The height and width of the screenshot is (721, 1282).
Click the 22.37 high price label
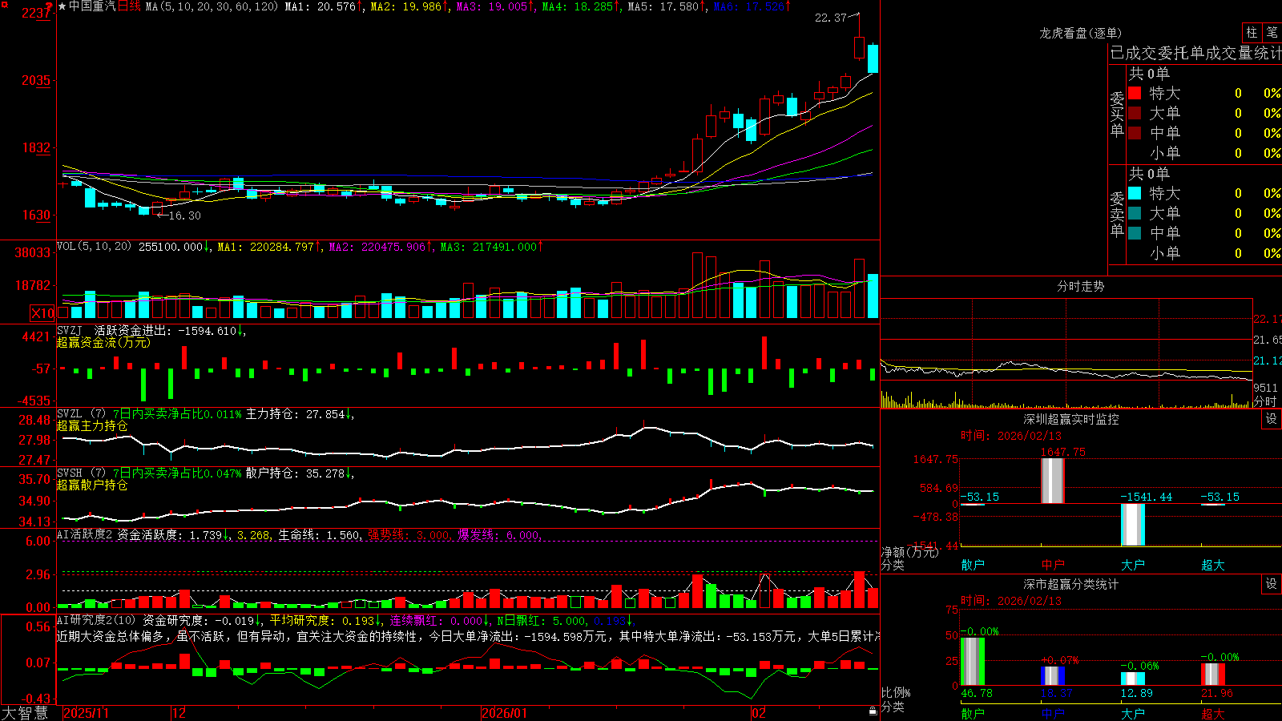click(x=831, y=18)
